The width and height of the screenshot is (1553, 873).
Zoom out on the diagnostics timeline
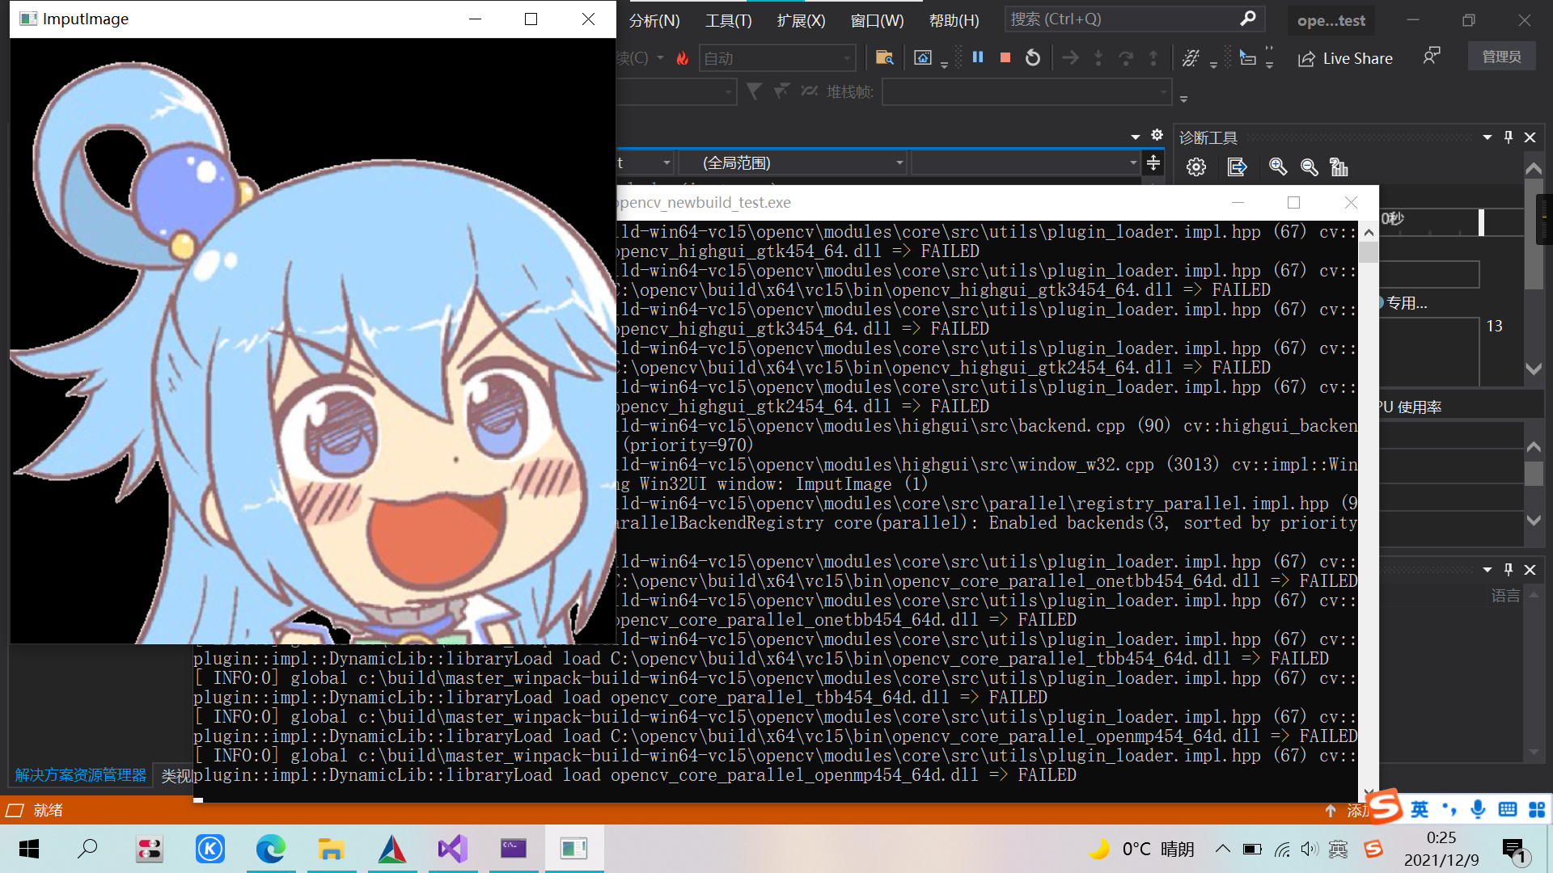(1309, 167)
